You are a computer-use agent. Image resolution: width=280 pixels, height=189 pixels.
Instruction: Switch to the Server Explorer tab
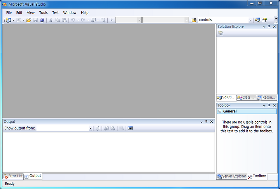tap(232, 176)
